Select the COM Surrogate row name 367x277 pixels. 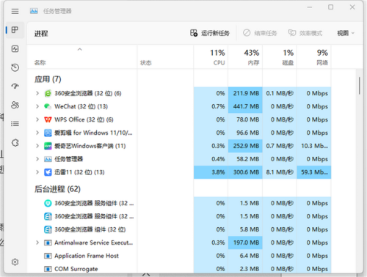tap(76, 269)
